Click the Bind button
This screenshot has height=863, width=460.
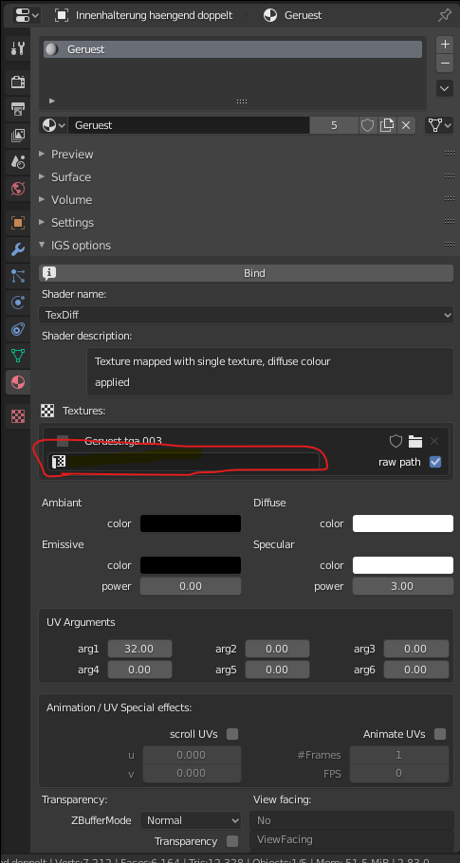(x=246, y=273)
